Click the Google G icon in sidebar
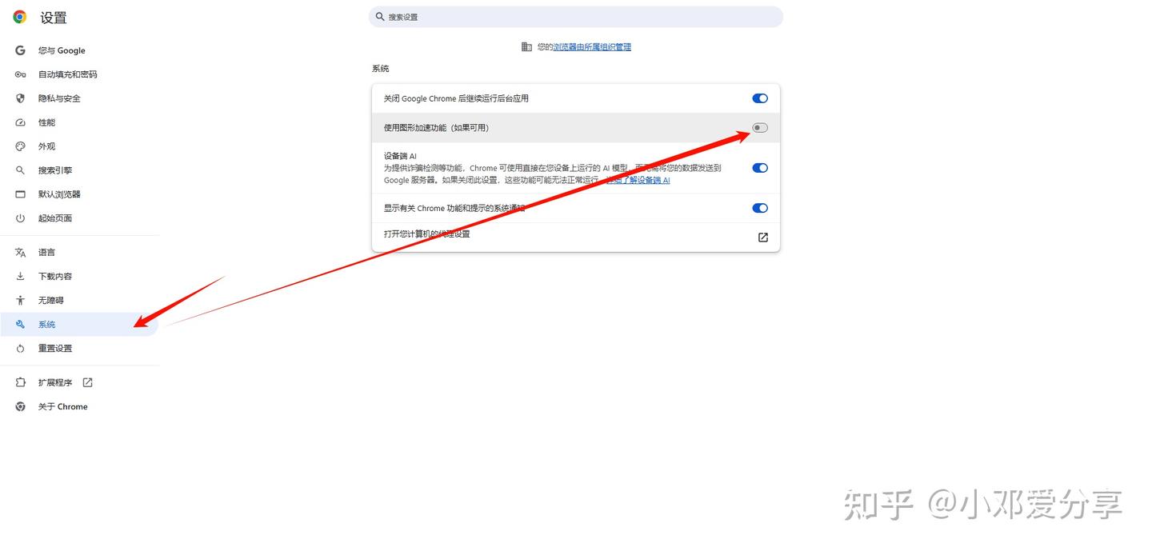Viewport: 1152px width, 551px height. point(21,50)
